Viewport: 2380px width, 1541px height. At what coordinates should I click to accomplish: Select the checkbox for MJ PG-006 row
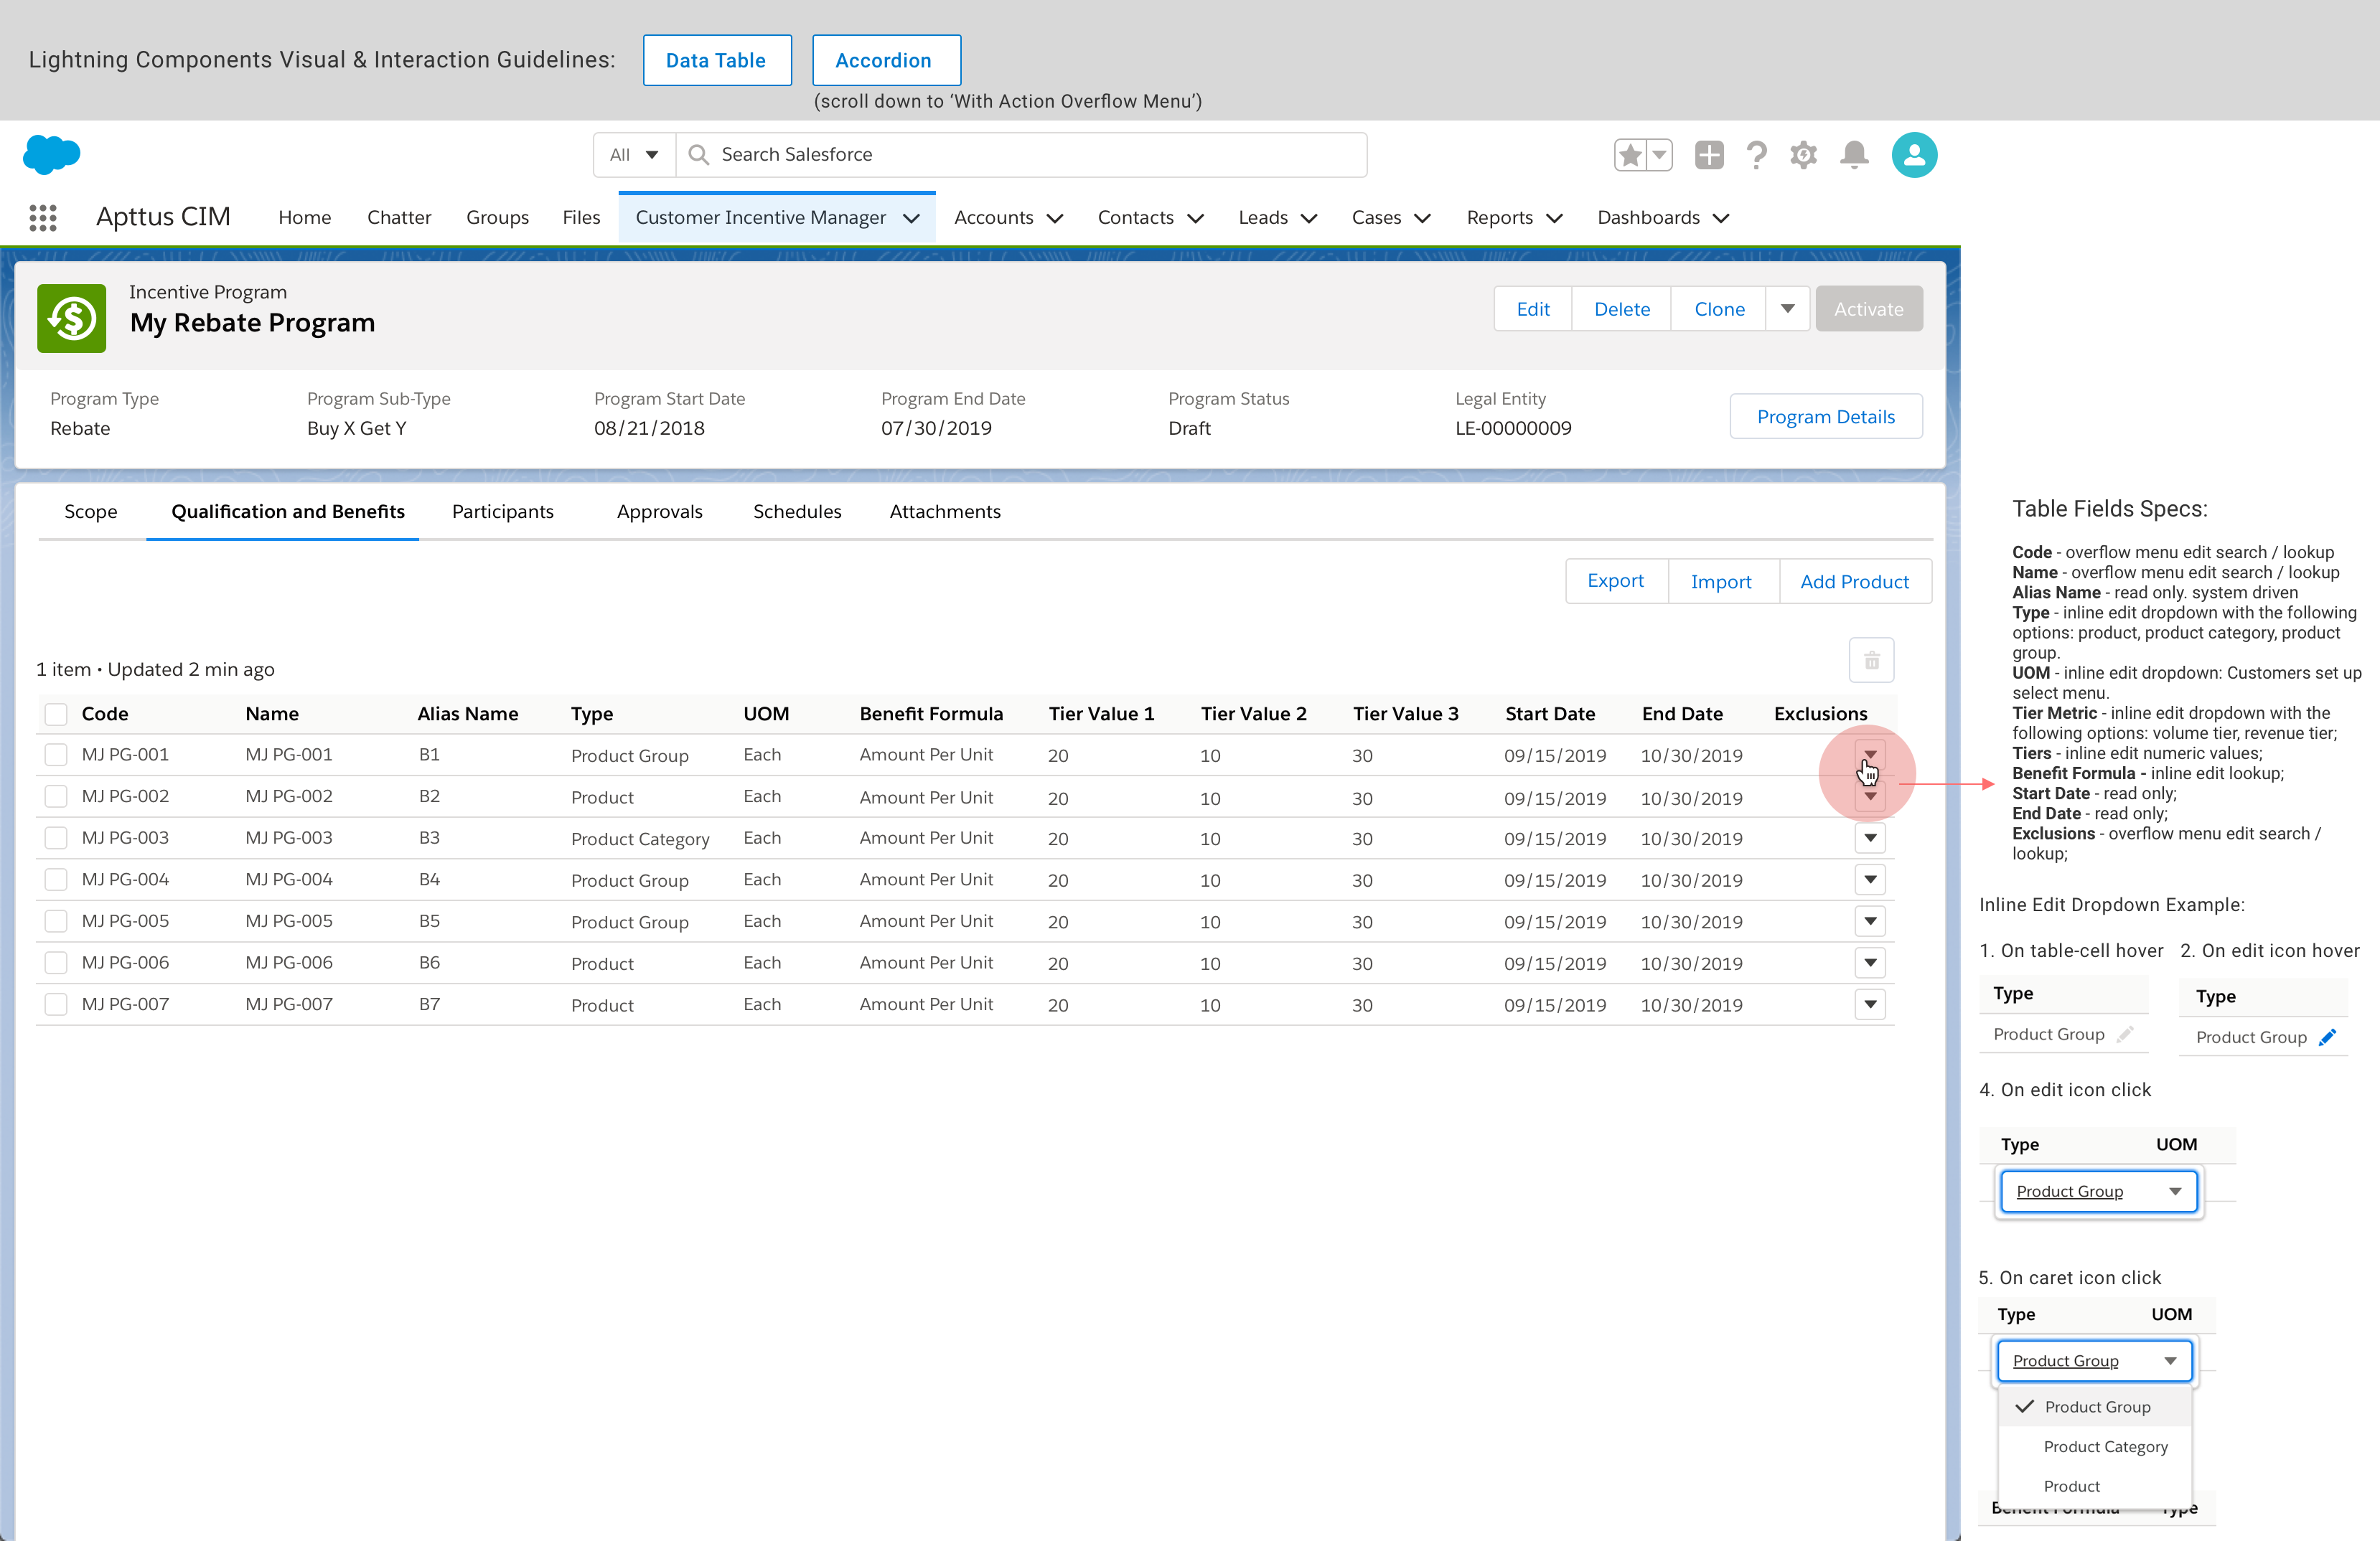56,962
